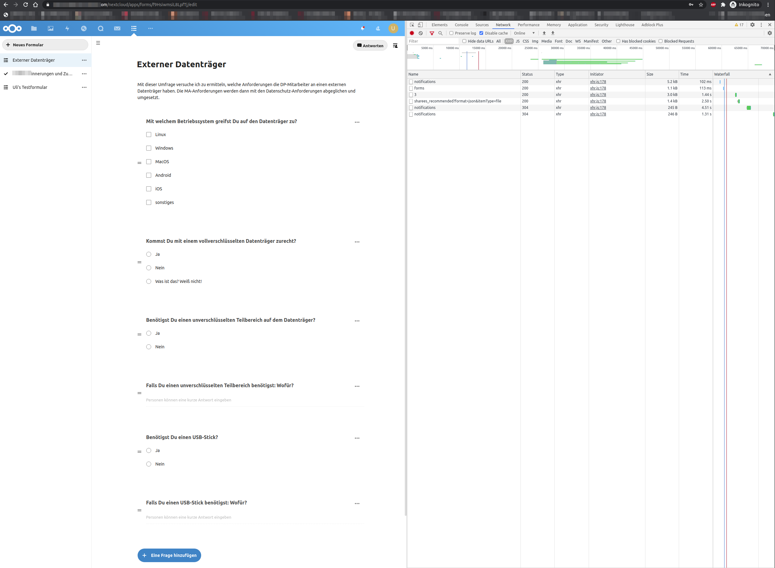This screenshot has width=775, height=568.
Task: Click the Eine Frage hinzufügen button
Action: point(169,555)
